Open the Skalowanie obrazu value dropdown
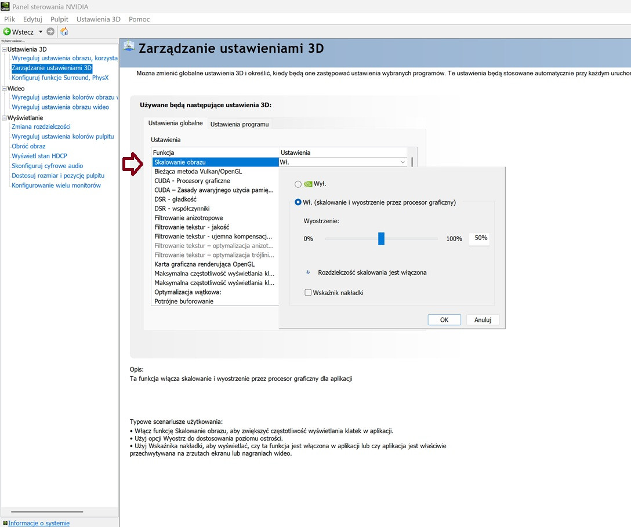 [402, 162]
